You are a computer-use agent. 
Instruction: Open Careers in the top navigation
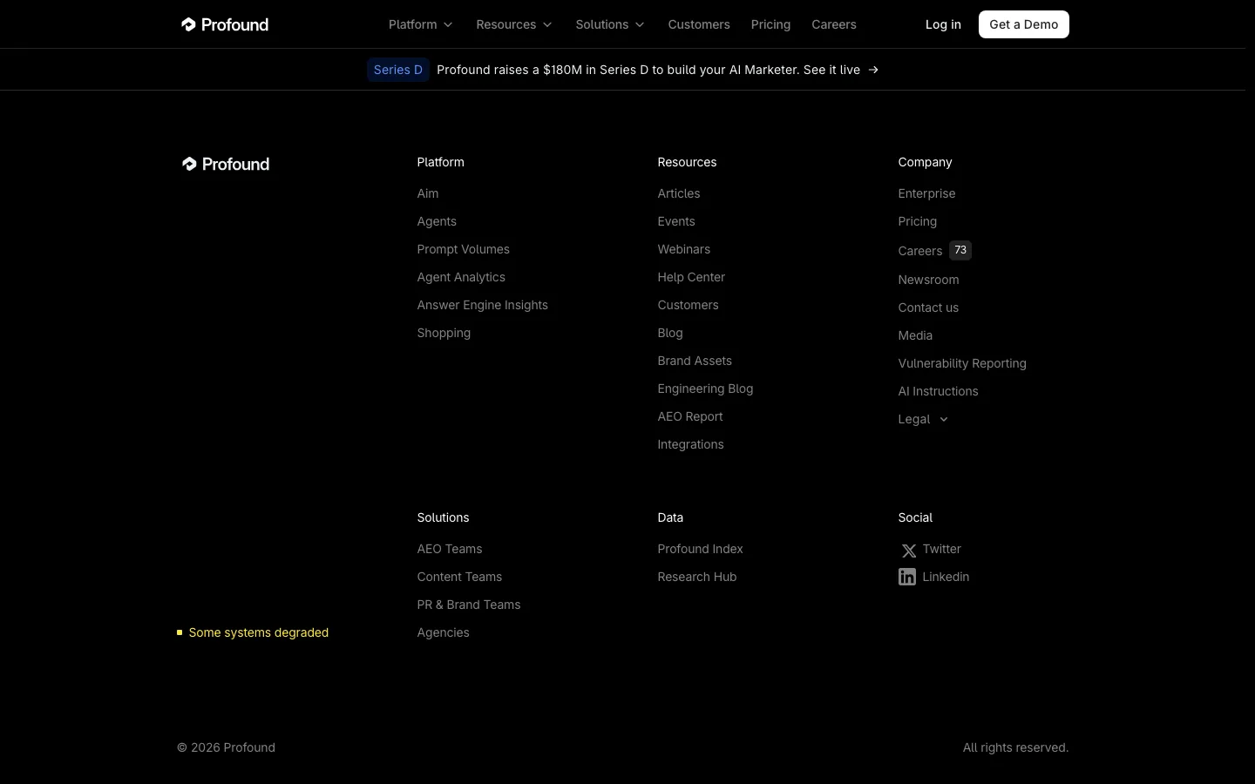834,24
